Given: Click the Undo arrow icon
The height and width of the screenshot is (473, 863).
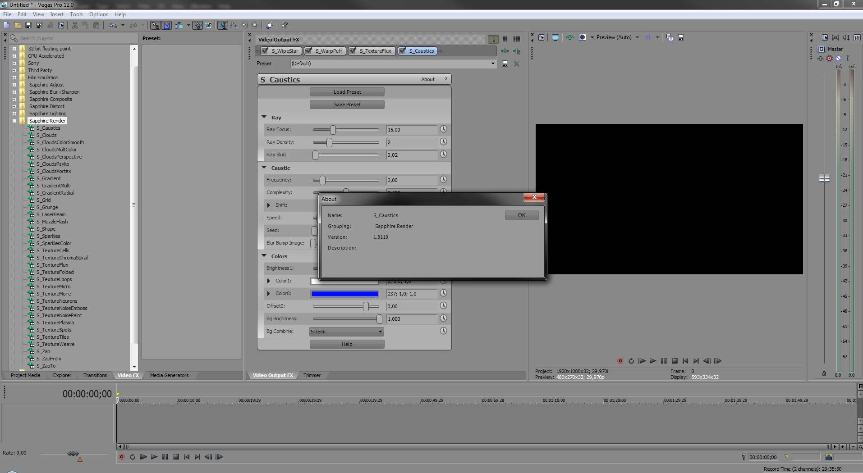Looking at the screenshot, I should pos(113,26).
